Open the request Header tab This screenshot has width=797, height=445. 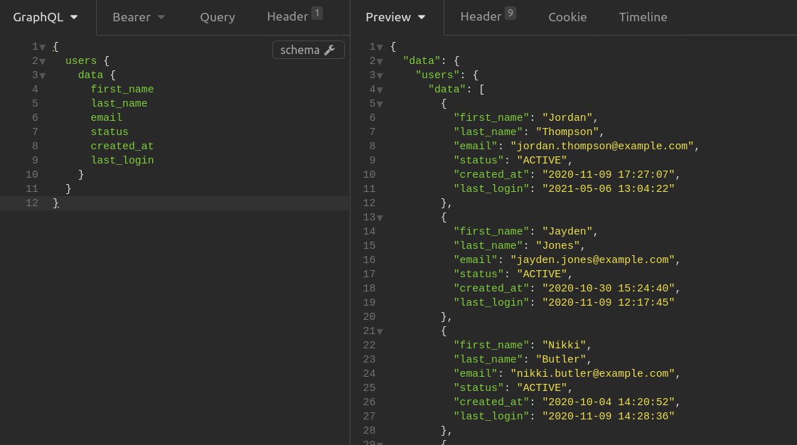pos(294,16)
